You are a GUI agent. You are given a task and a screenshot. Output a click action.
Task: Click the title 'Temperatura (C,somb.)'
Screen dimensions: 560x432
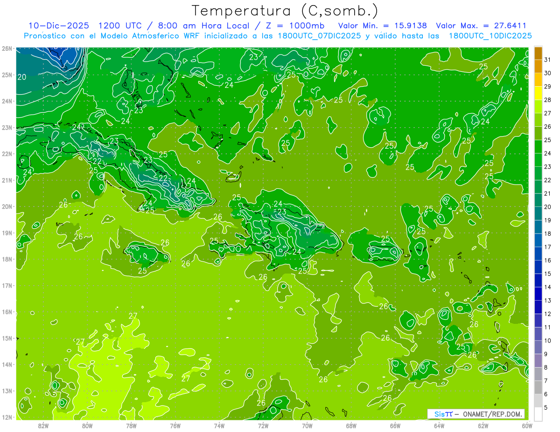pos(285,11)
